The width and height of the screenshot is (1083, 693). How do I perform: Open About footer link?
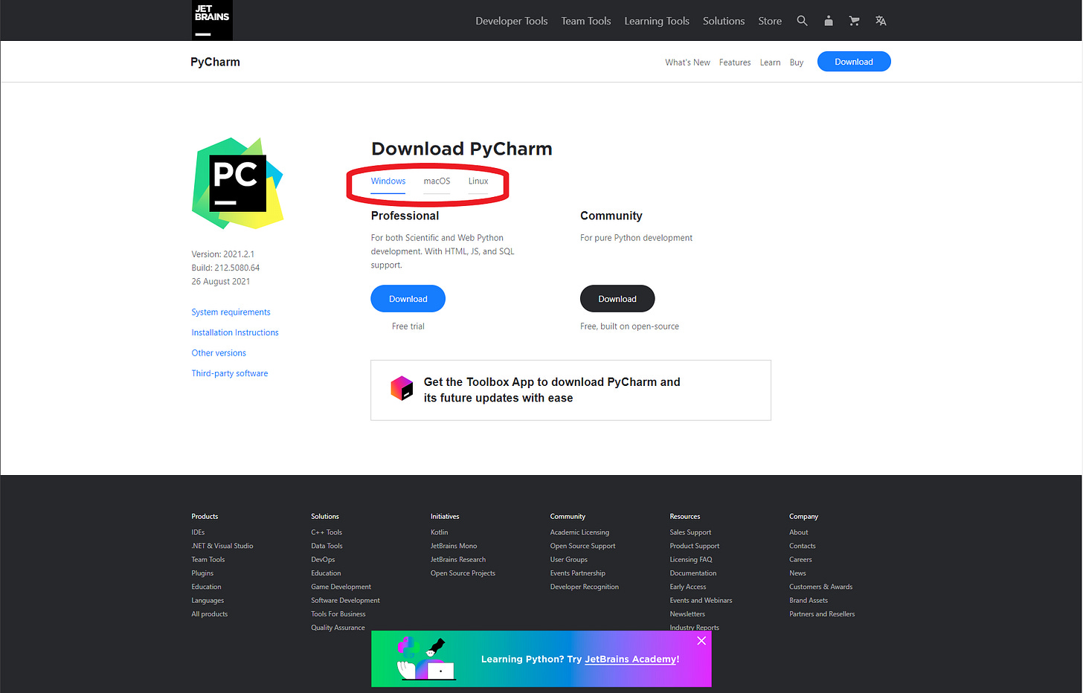[799, 532]
